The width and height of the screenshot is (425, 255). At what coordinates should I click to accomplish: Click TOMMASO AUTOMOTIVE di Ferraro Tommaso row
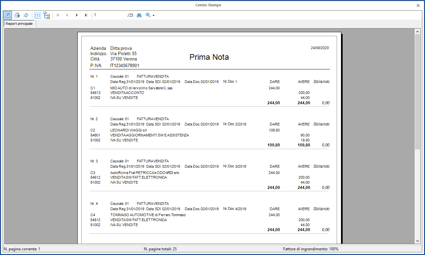pos(148,215)
